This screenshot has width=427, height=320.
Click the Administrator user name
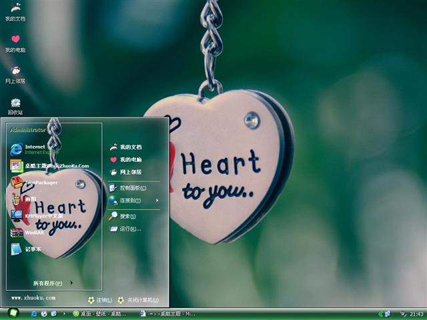(x=28, y=130)
